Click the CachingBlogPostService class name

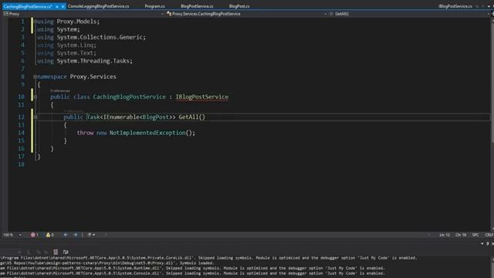click(x=129, y=97)
